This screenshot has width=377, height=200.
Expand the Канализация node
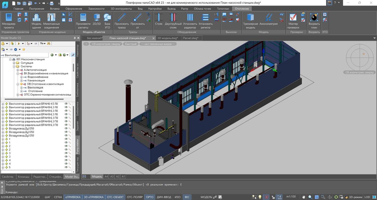(x=21, y=81)
